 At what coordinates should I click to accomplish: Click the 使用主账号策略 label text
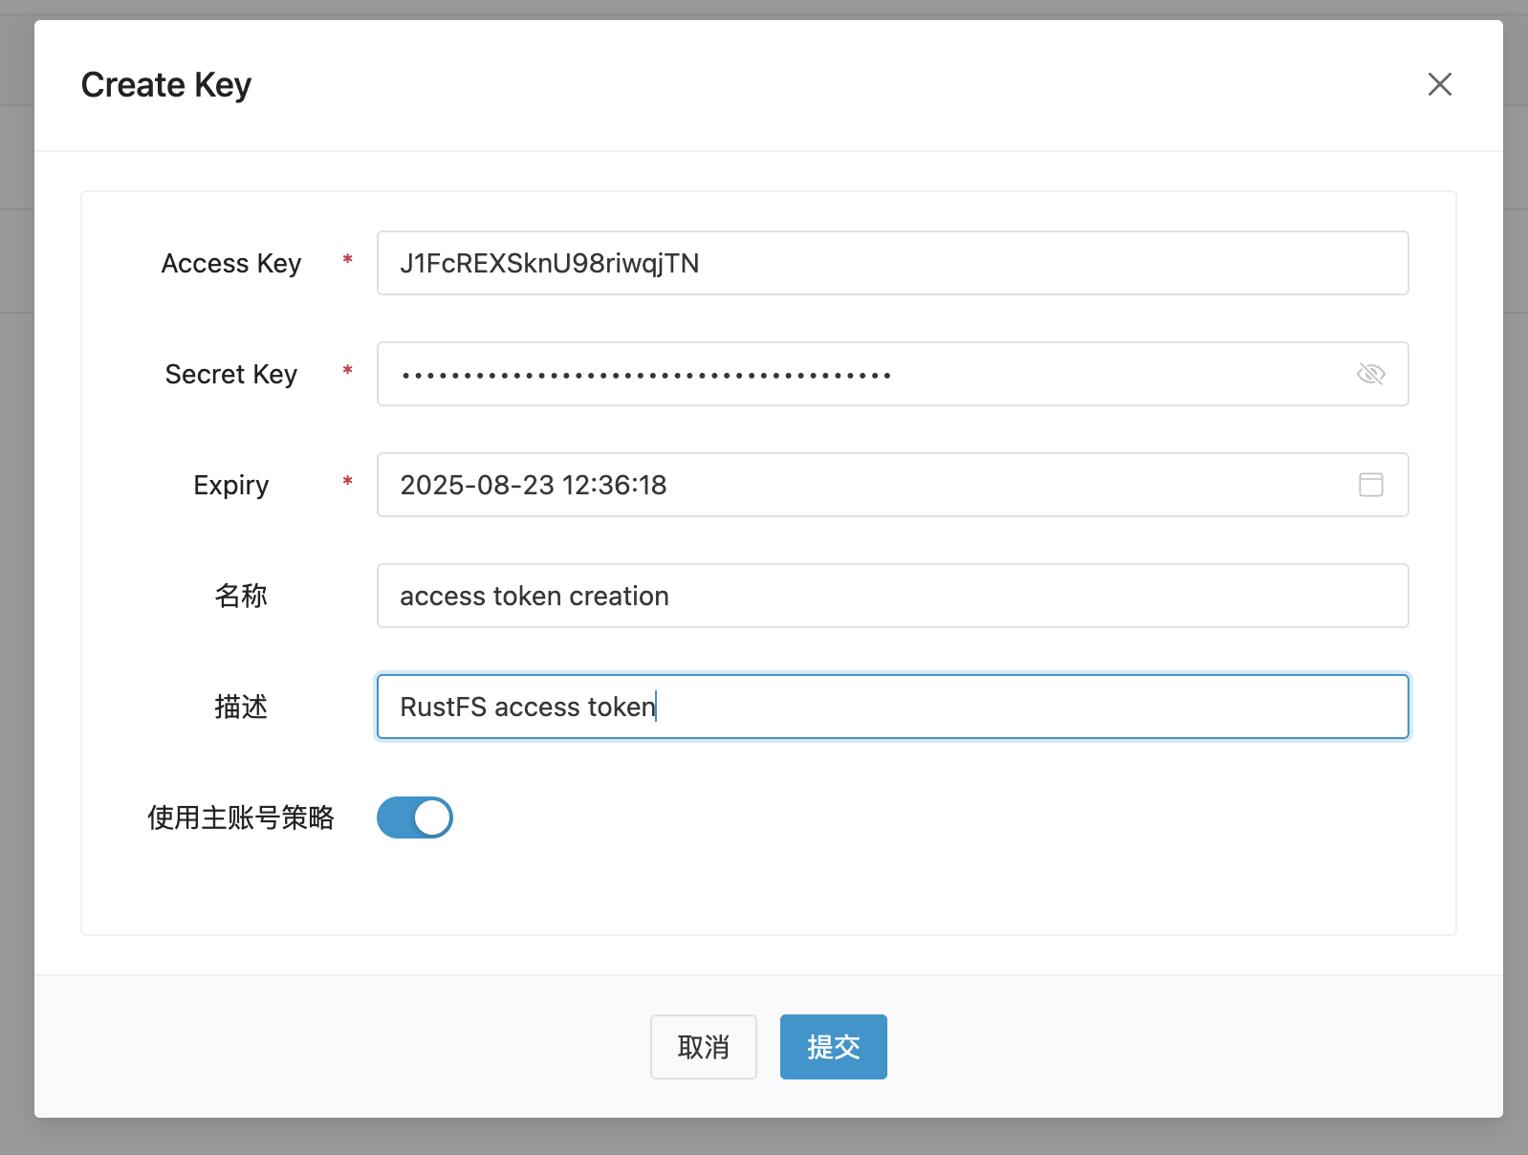[x=241, y=817]
